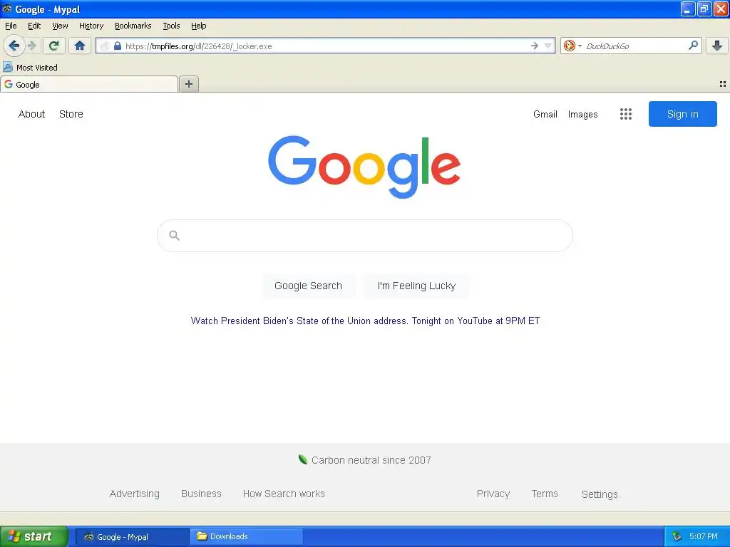Click I'm Feeling Lucky button
Screen dimensions: 730x547
pos(416,286)
